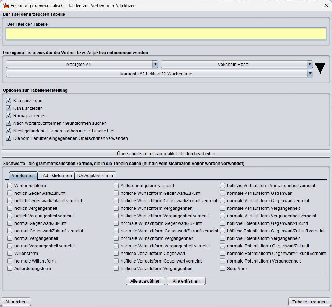Disable 'Nicht gefundene Formen bleiben in der Tabelle leer'
Screen dimensions: 332x307
[9, 131]
